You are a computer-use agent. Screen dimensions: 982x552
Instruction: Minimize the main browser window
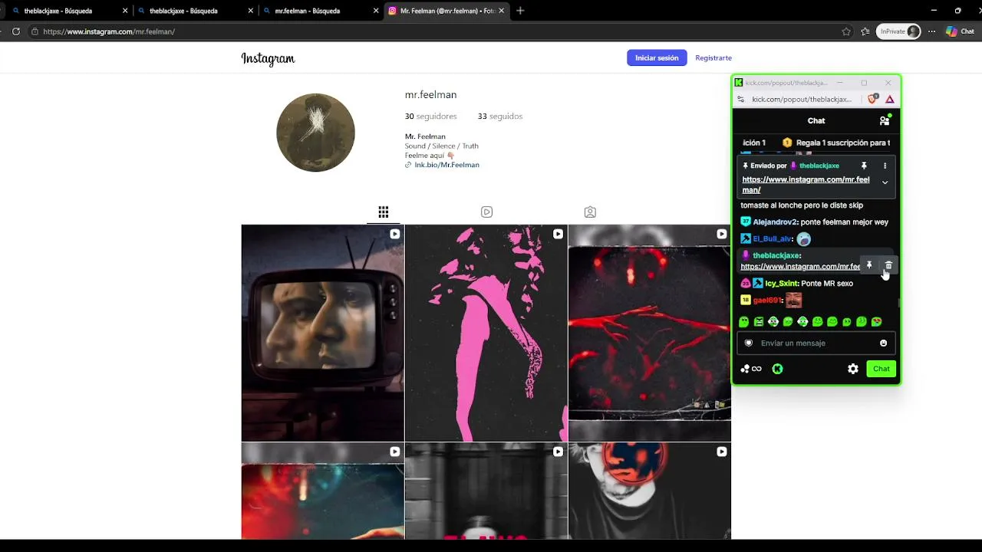coord(934,11)
